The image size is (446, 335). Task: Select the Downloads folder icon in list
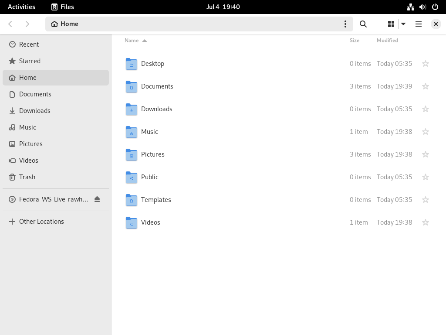coord(132,109)
